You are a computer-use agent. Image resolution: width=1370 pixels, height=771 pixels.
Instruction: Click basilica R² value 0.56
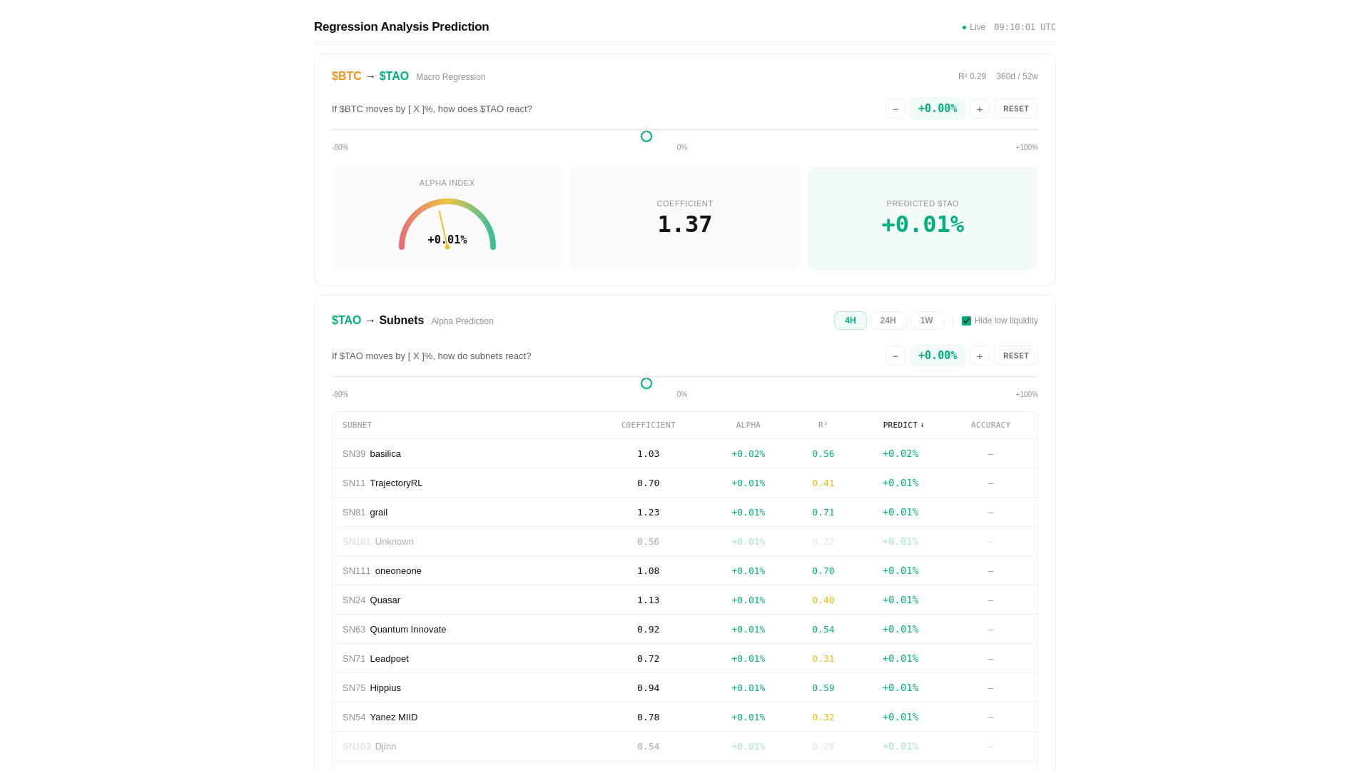point(823,453)
